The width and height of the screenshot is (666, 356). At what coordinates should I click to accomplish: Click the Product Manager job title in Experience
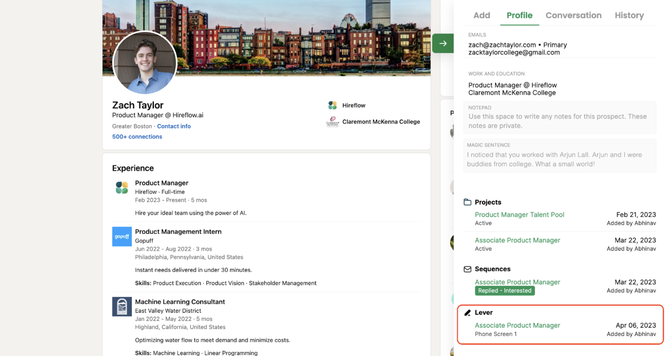pos(161,183)
